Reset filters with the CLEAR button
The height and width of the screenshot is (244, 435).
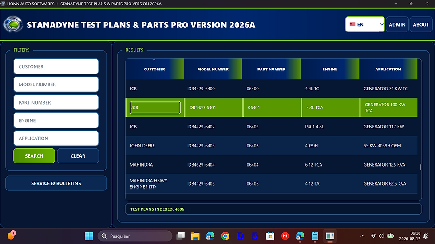pos(78,156)
